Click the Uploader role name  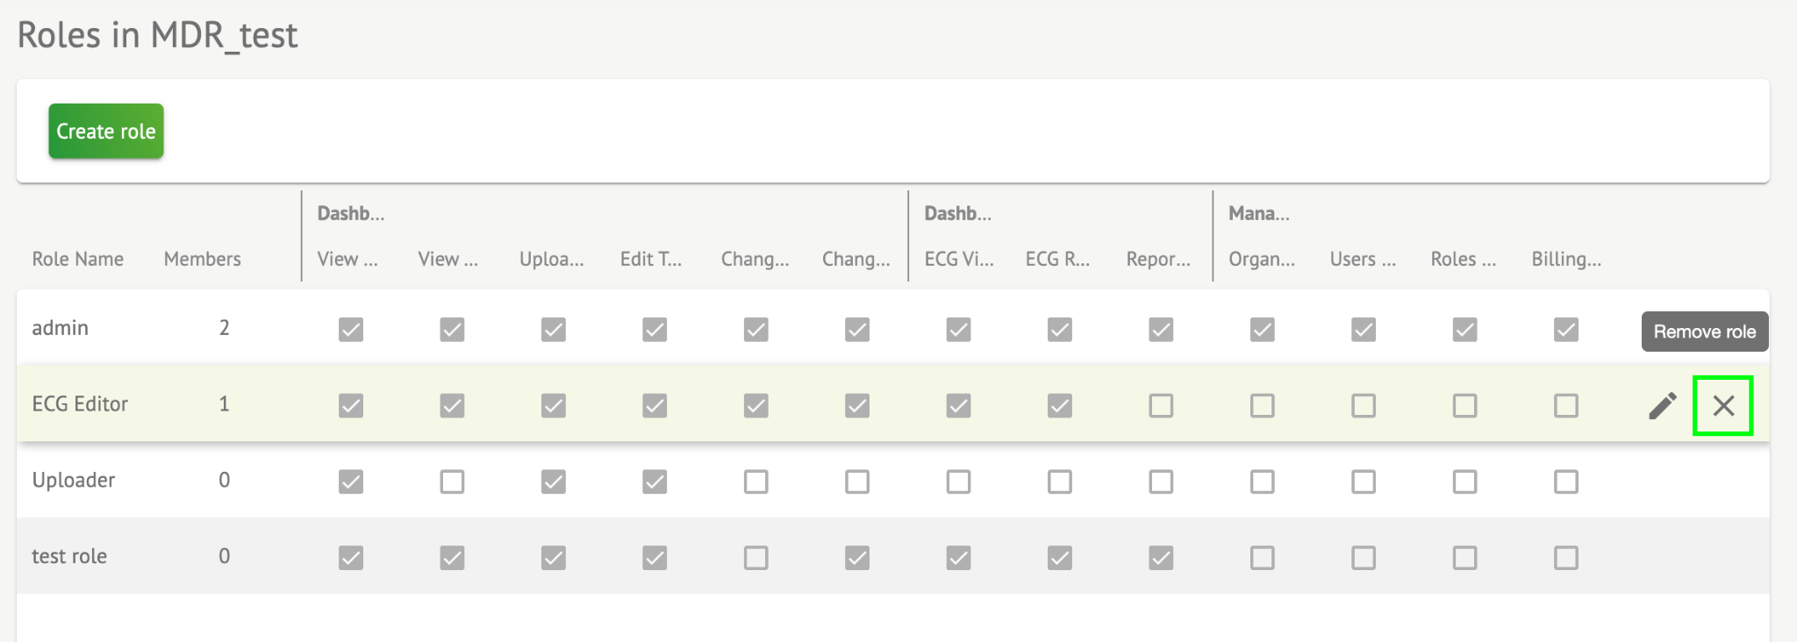pos(74,480)
